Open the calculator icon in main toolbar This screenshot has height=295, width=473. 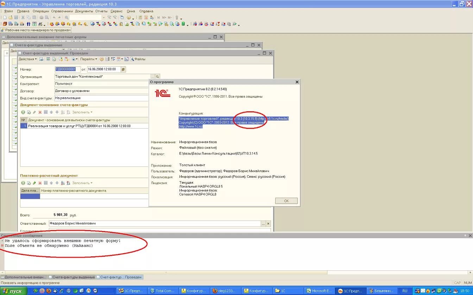point(140,18)
